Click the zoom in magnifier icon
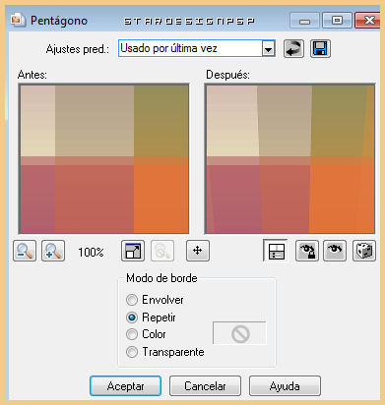The height and width of the screenshot is (405, 385). click(53, 251)
